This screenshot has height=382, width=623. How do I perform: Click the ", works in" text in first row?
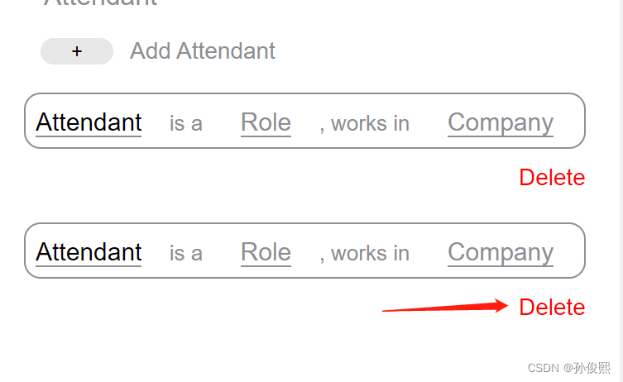click(365, 123)
